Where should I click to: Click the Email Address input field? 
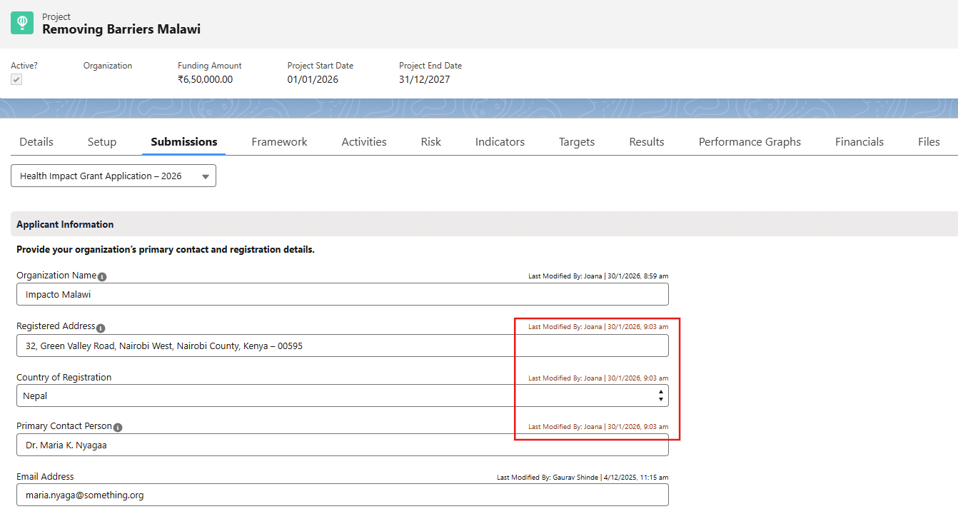[342, 495]
